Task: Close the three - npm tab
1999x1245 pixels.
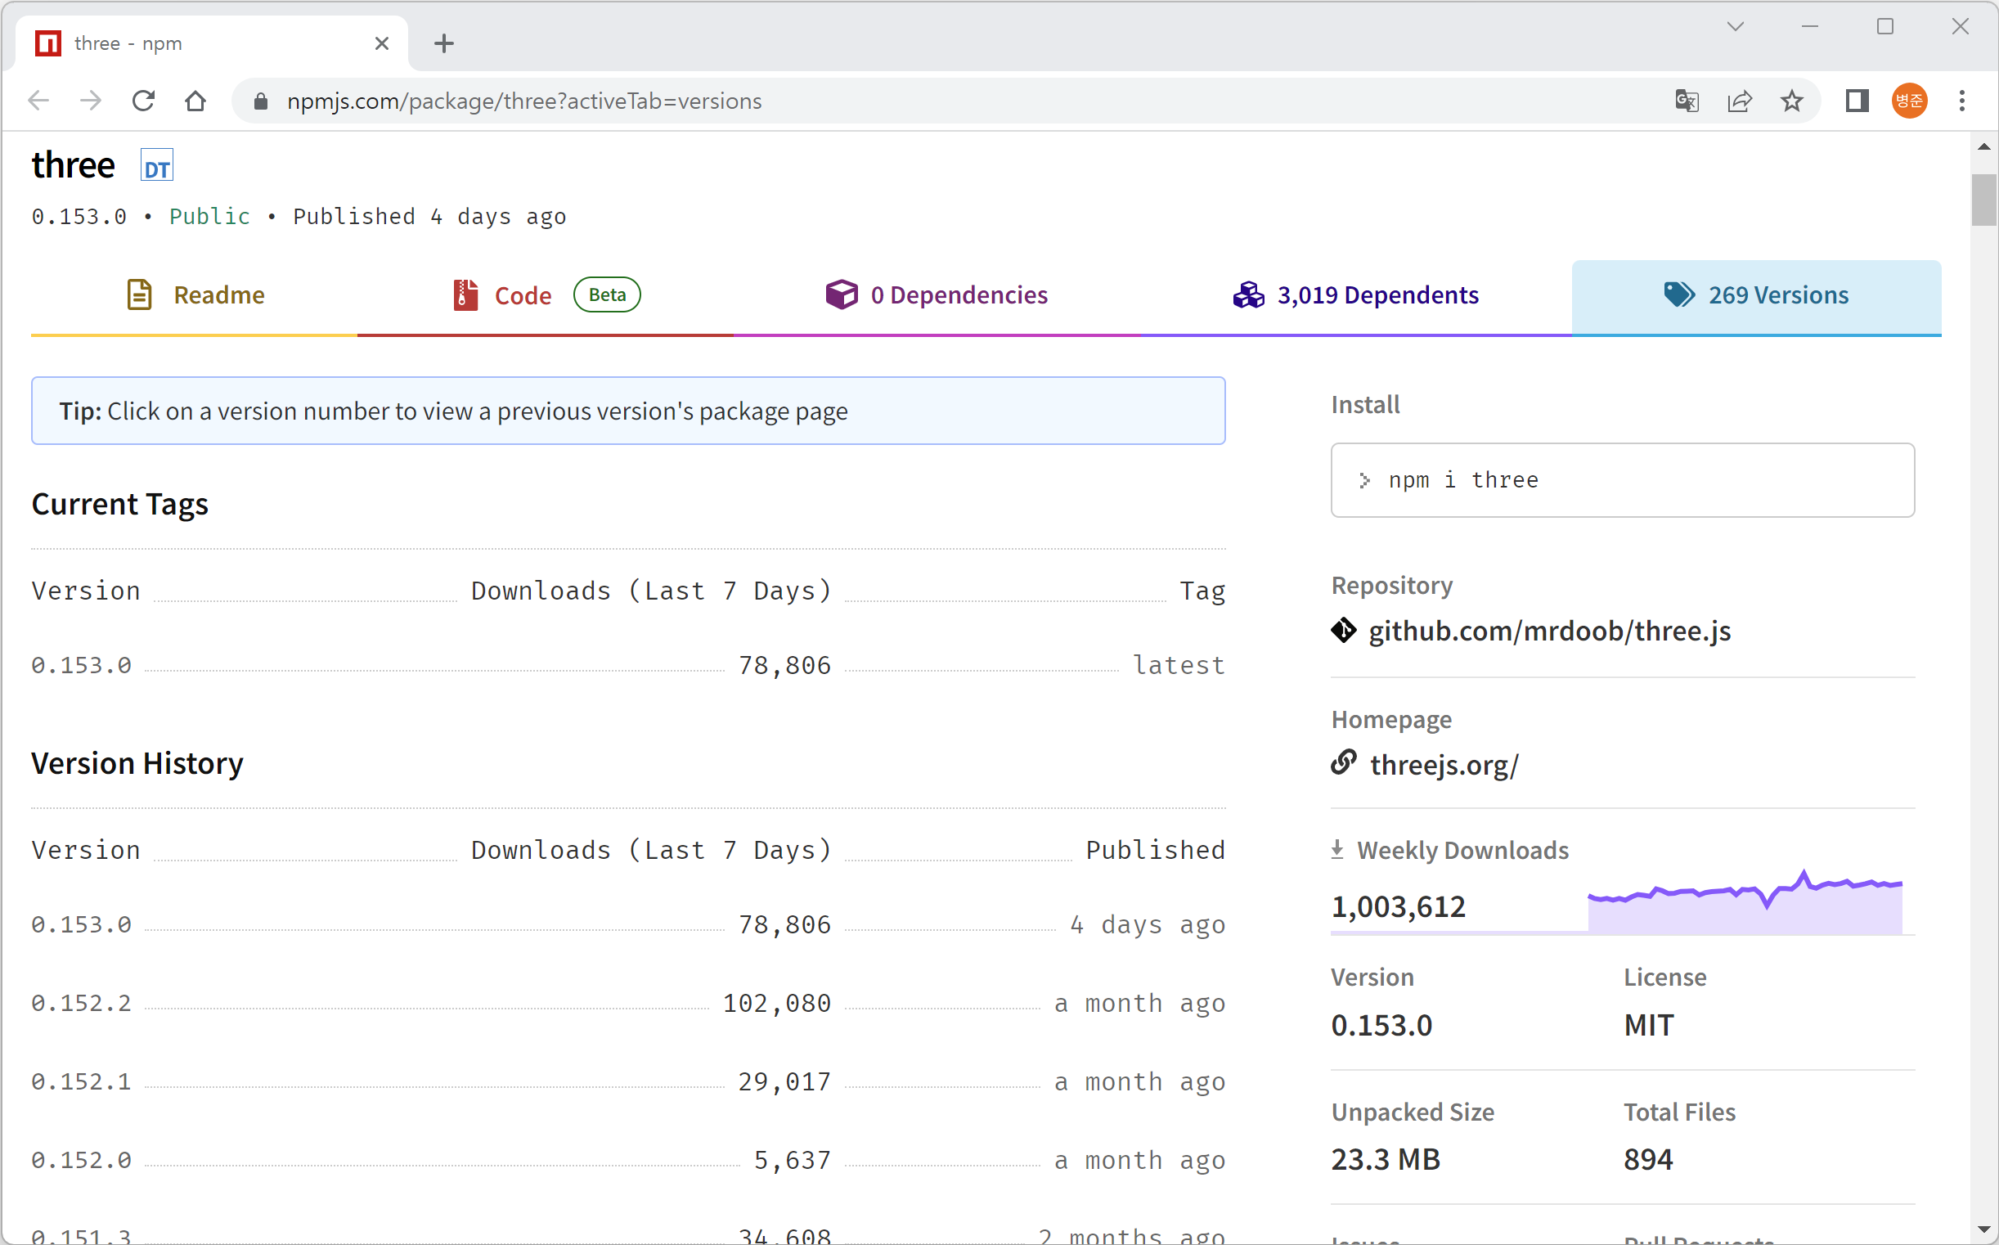Action: [x=382, y=43]
